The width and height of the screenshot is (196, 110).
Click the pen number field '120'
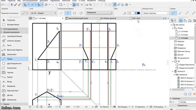point(131,13)
